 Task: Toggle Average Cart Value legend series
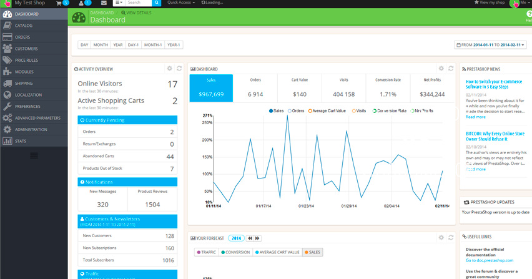[327, 111]
